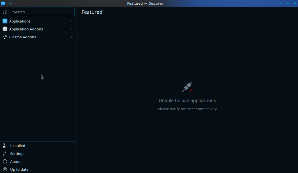Focus the Search field
The height and width of the screenshot is (173, 298).
(43, 12)
